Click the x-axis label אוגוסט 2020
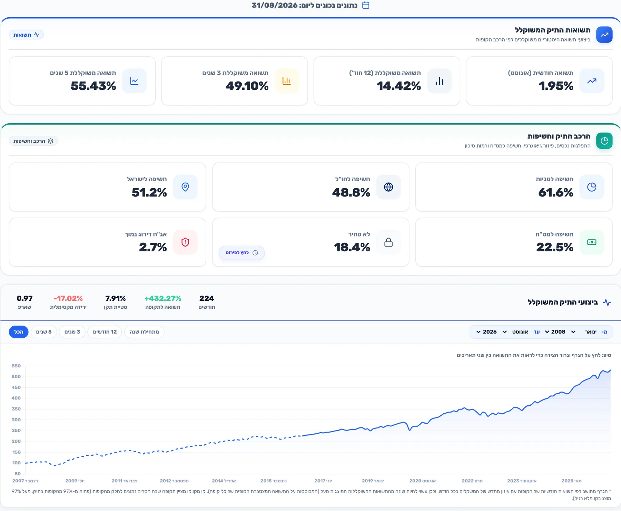Screen dimensions: 621x511 pos(423,481)
